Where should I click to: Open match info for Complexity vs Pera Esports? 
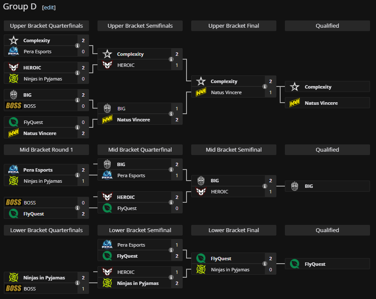click(77, 46)
